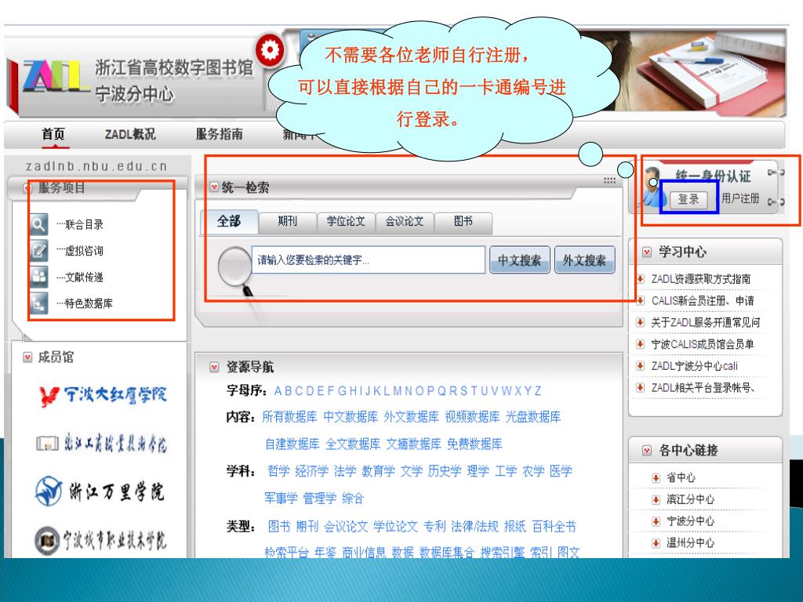Select the 期刊 search tab
This screenshot has width=803, height=602.
click(x=287, y=222)
